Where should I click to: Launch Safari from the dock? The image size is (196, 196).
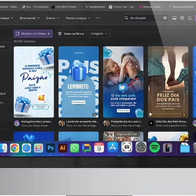coord(26,148)
